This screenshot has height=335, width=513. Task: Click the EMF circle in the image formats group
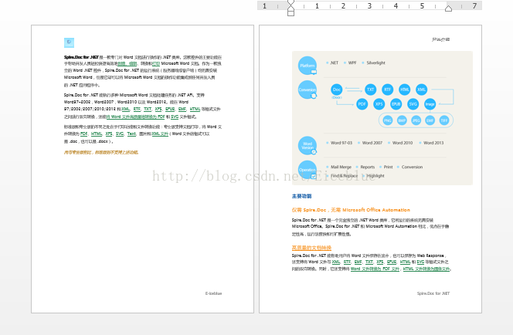430,120
